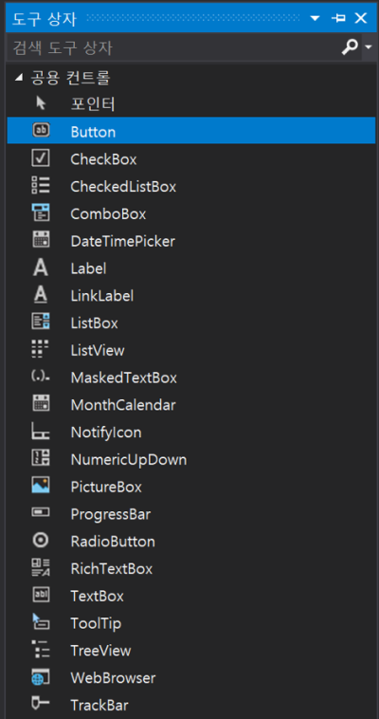Screen dimensions: 379x719
Task: Choose the TreeView toolbox entry
Action: [190, 650]
